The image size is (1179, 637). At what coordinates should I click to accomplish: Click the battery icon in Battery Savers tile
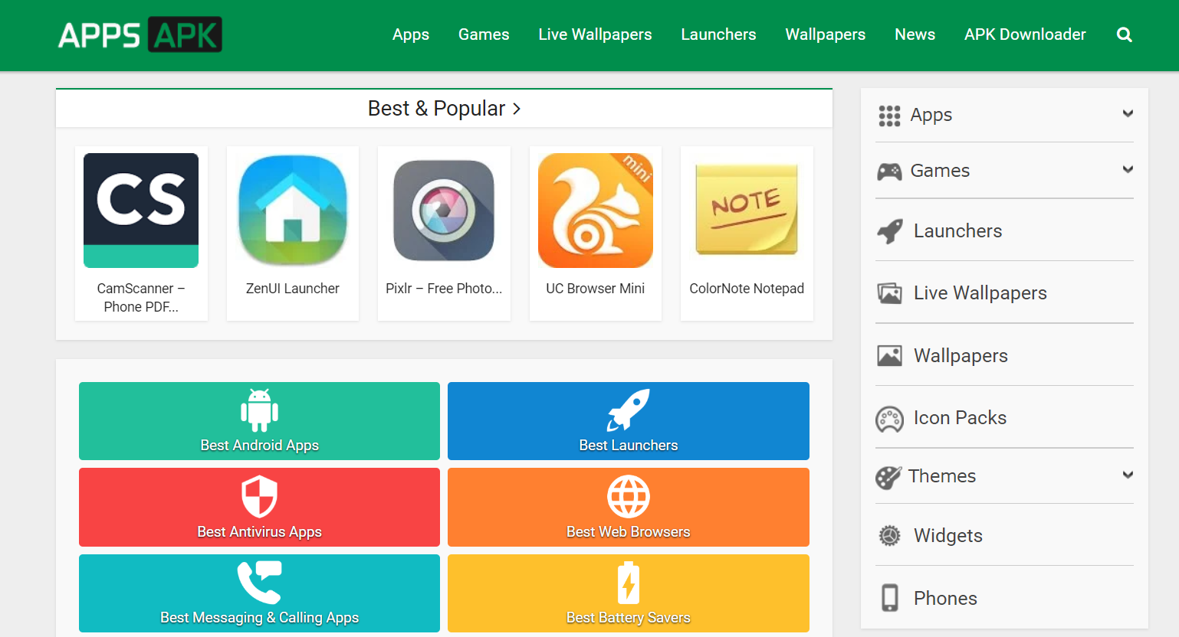click(x=629, y=583)
